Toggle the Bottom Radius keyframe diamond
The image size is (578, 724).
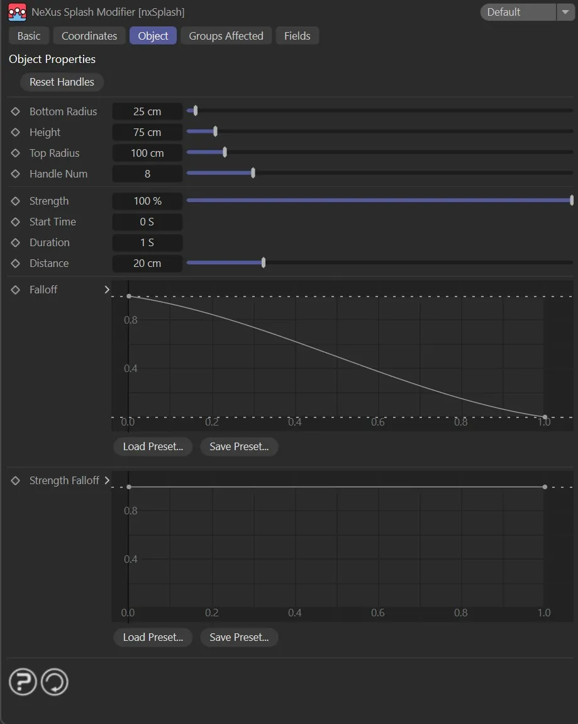[x=16, y=111]
